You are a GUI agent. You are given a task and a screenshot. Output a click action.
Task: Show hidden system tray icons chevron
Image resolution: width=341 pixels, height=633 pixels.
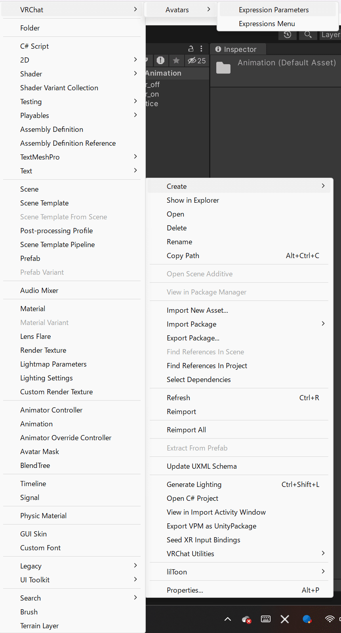pyautogui.click(x=228, y=619)
